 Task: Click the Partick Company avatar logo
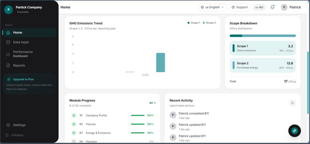point(9,10)
